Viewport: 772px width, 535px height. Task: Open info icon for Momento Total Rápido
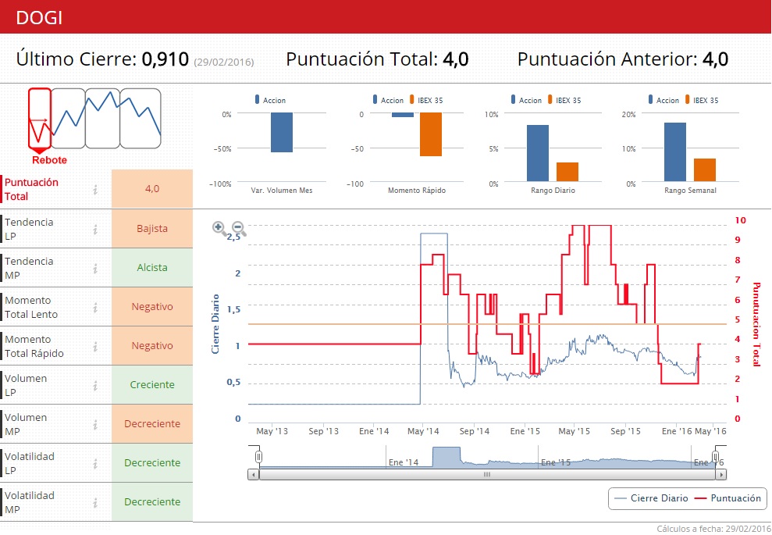[x=95, y=346]
